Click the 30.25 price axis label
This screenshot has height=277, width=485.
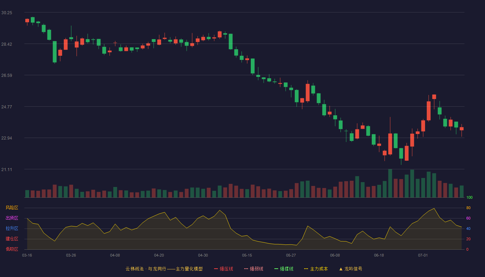click(x=7, y=12)
